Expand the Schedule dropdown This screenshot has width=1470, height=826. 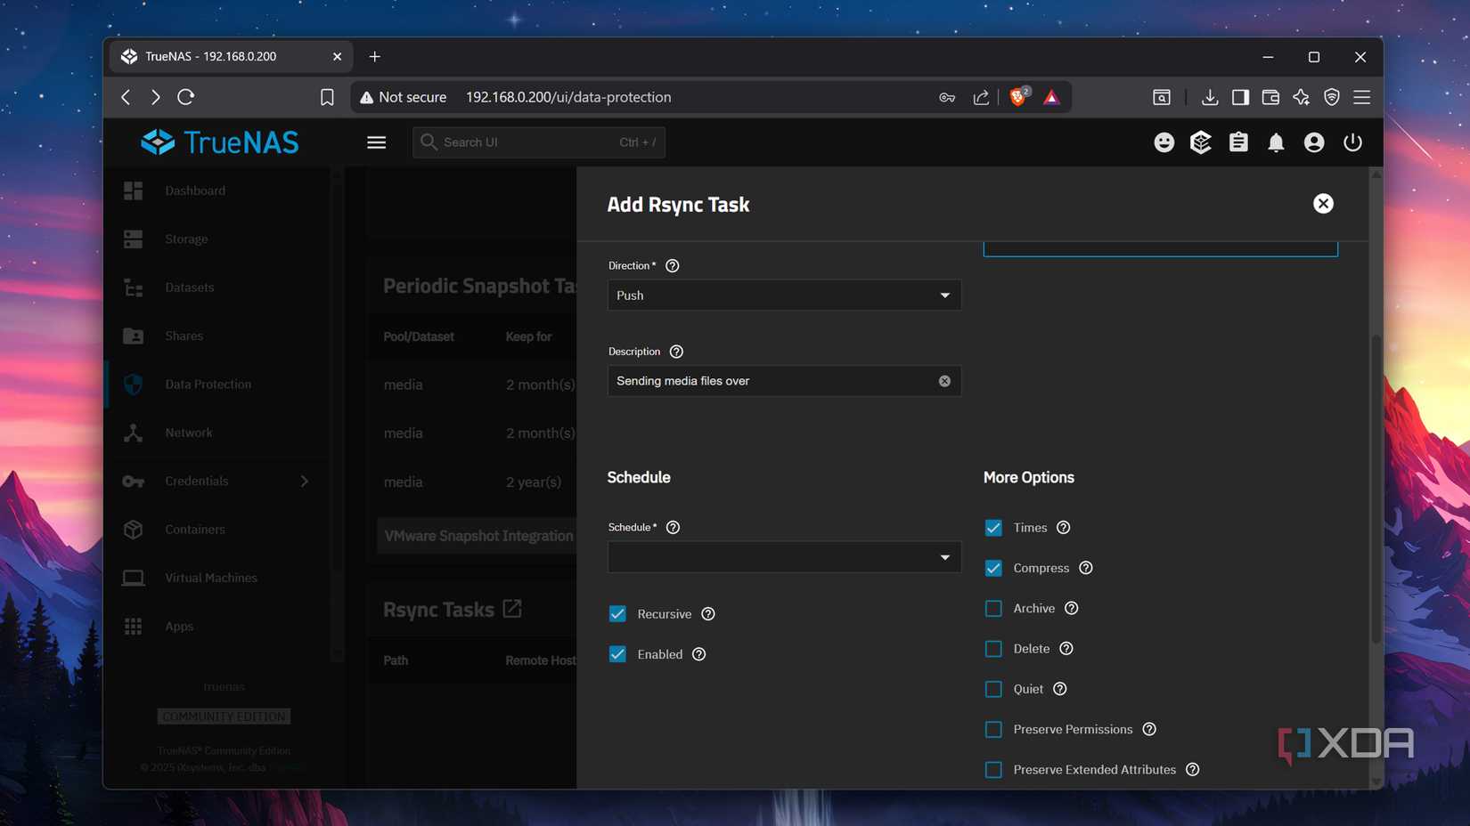(784, 557)
